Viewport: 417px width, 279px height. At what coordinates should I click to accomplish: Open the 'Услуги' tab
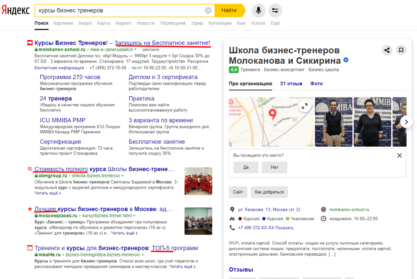[258, 23]
